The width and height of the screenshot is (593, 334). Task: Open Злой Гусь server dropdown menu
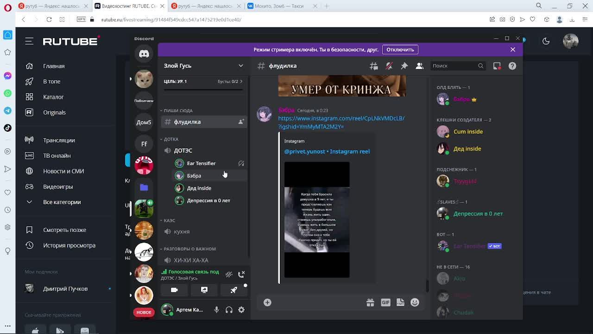203,66
